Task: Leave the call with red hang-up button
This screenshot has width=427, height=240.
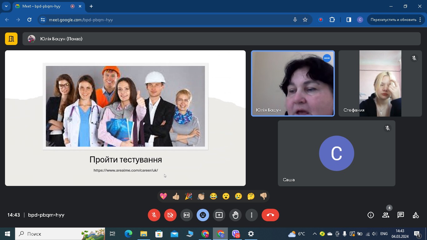Action: [270, 215]
